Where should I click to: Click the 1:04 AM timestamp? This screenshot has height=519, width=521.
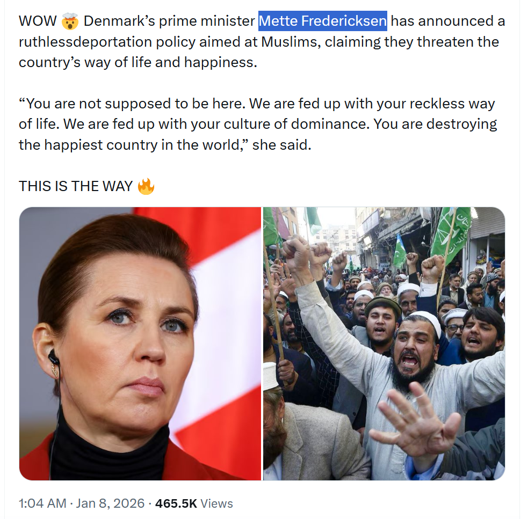42,503
